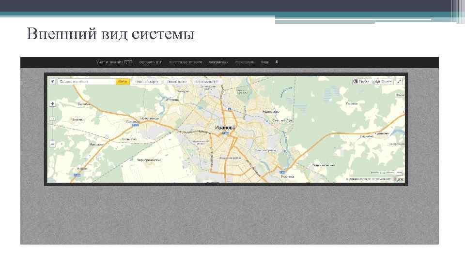Open the Регистрация menu item
The width and height of the screenshot is (465, 261).
coord(244,62)
